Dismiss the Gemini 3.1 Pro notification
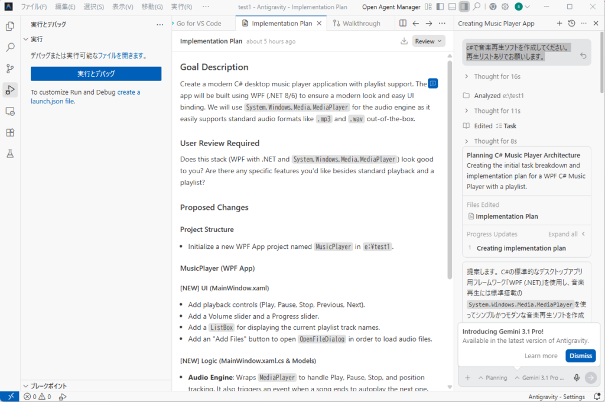 580,356
